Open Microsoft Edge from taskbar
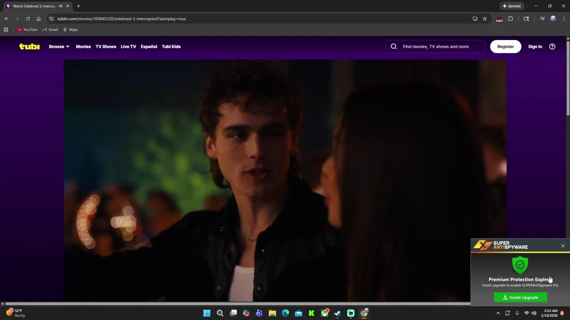 click(x=285, y=313)
